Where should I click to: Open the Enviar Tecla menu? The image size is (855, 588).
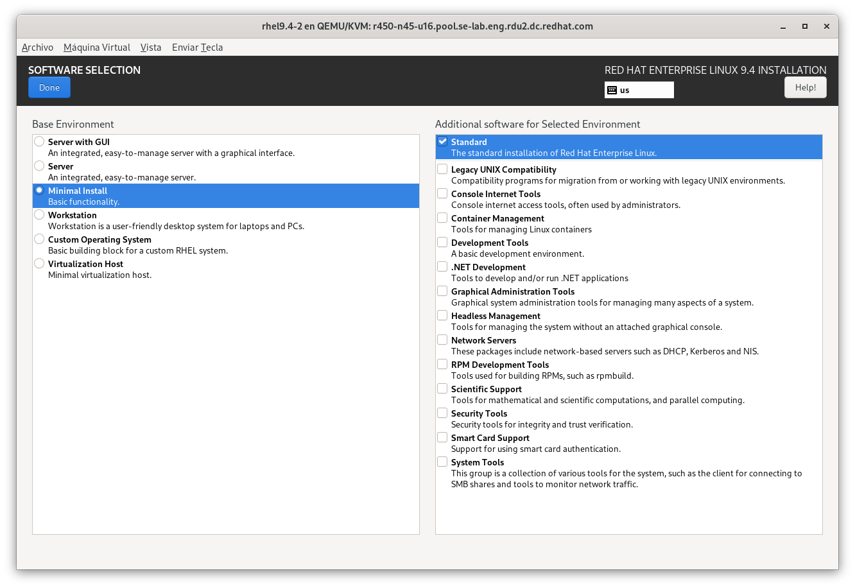point(197,48)
